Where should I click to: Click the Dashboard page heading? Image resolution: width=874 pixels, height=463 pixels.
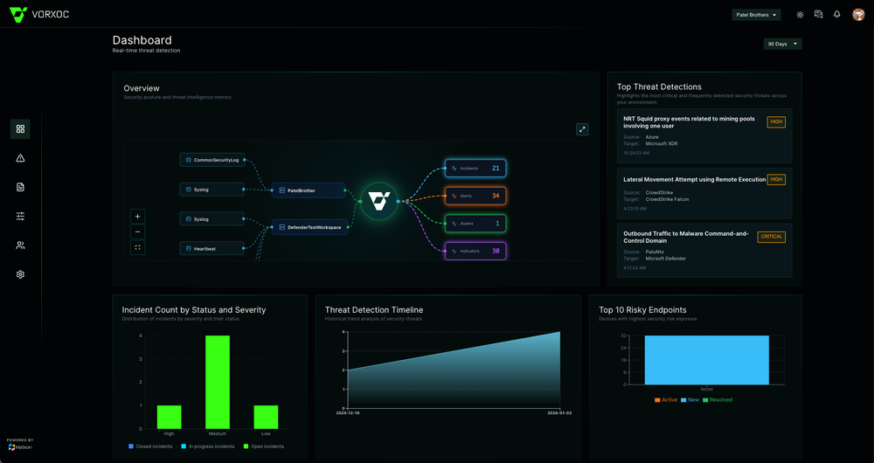[x=142, y=40]
